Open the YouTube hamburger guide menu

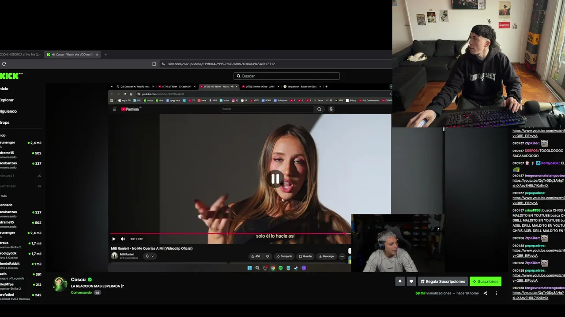[x=114, y=109]
